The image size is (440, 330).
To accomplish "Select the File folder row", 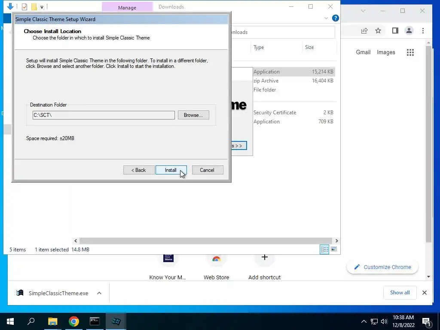I will (x=294, y=89).
